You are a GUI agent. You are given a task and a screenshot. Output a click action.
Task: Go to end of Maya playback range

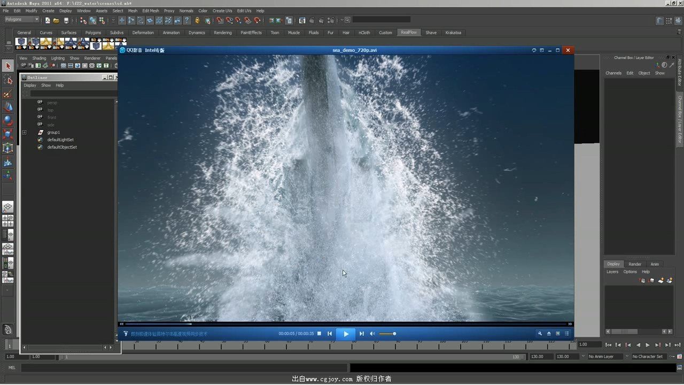pos(678,345)
